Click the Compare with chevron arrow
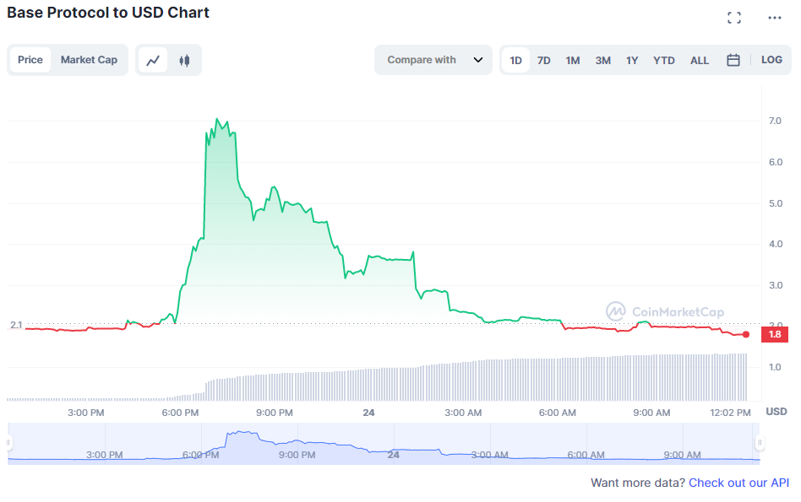The width and height of the screenshot is (801, 502). pos(478,60)
